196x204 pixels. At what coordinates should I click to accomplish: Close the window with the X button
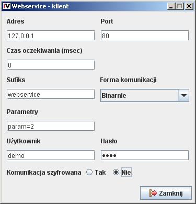[x=189, y=6]
